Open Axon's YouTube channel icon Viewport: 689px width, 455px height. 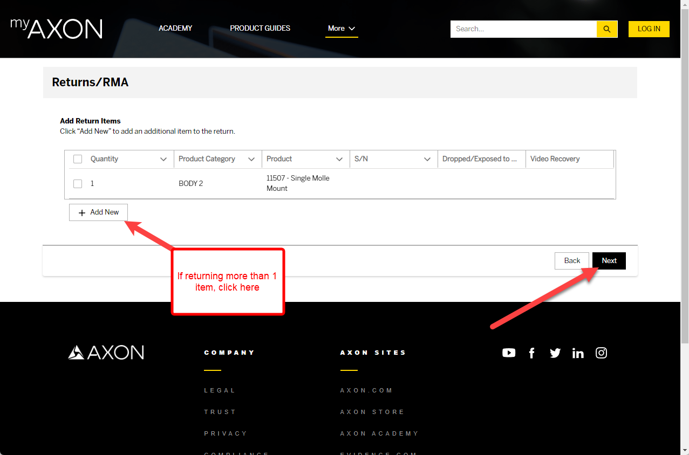(x=508, y=353)
